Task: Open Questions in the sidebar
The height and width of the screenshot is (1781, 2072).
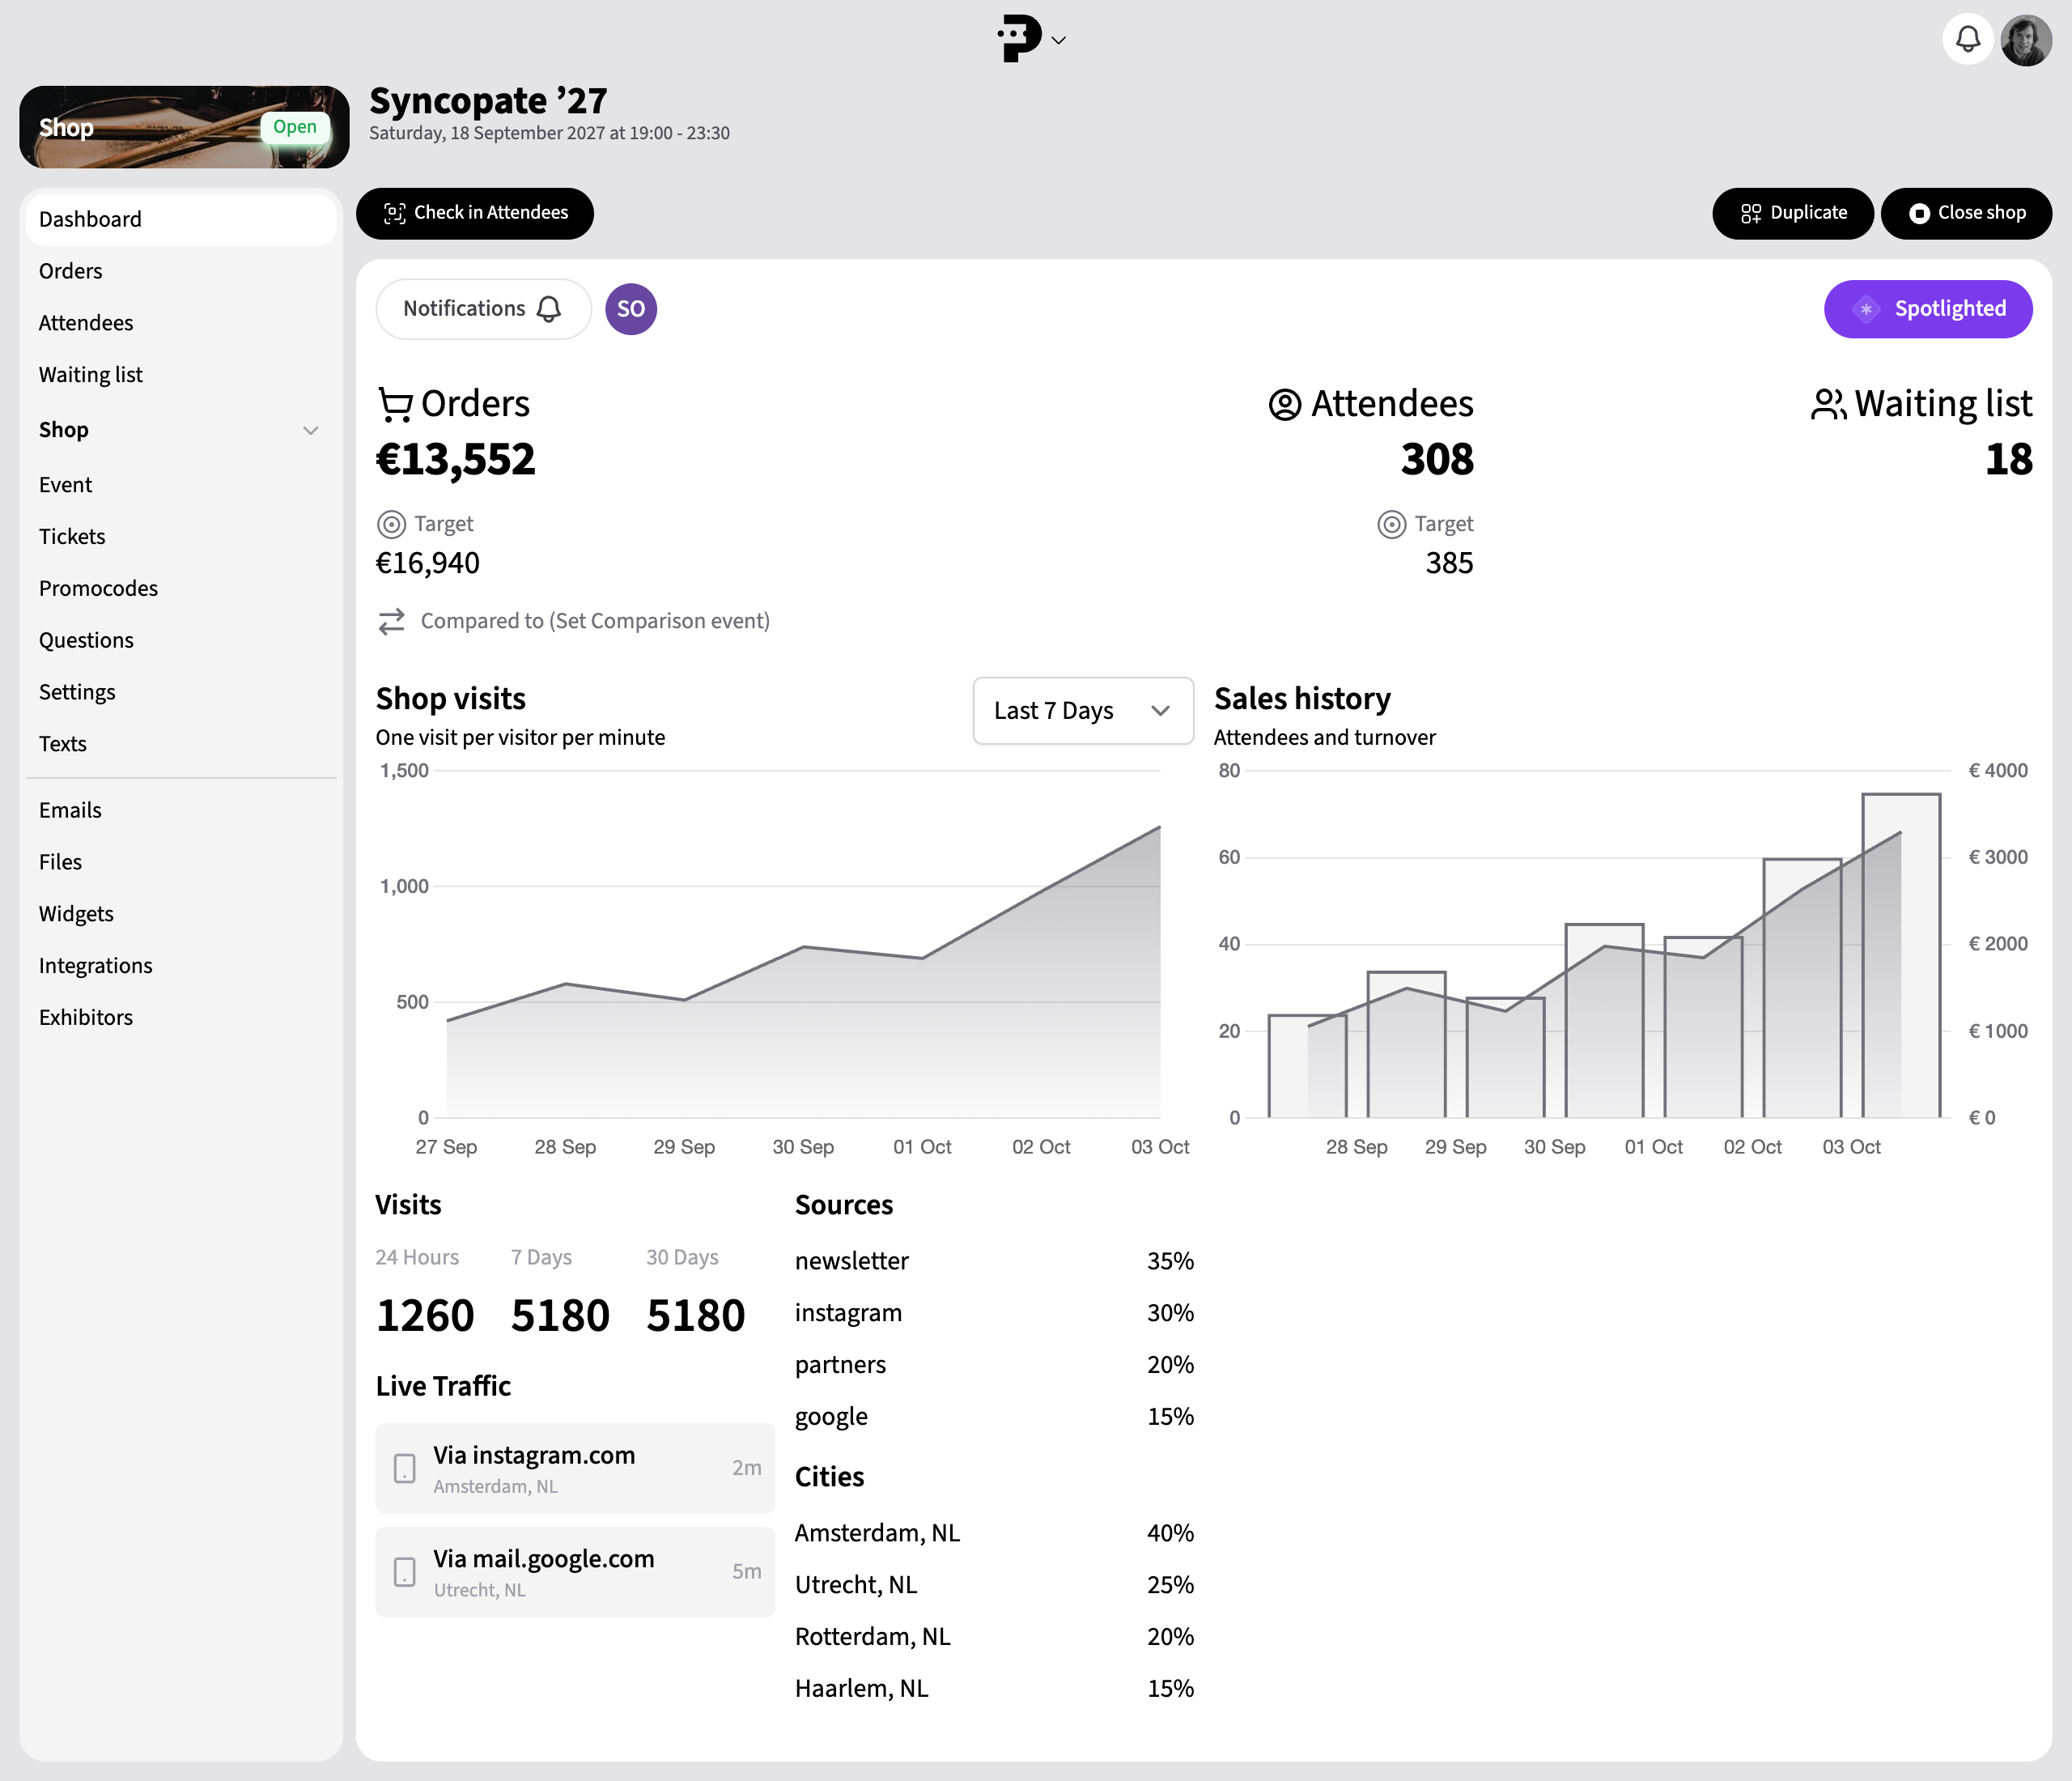Action: click(180, 641)
